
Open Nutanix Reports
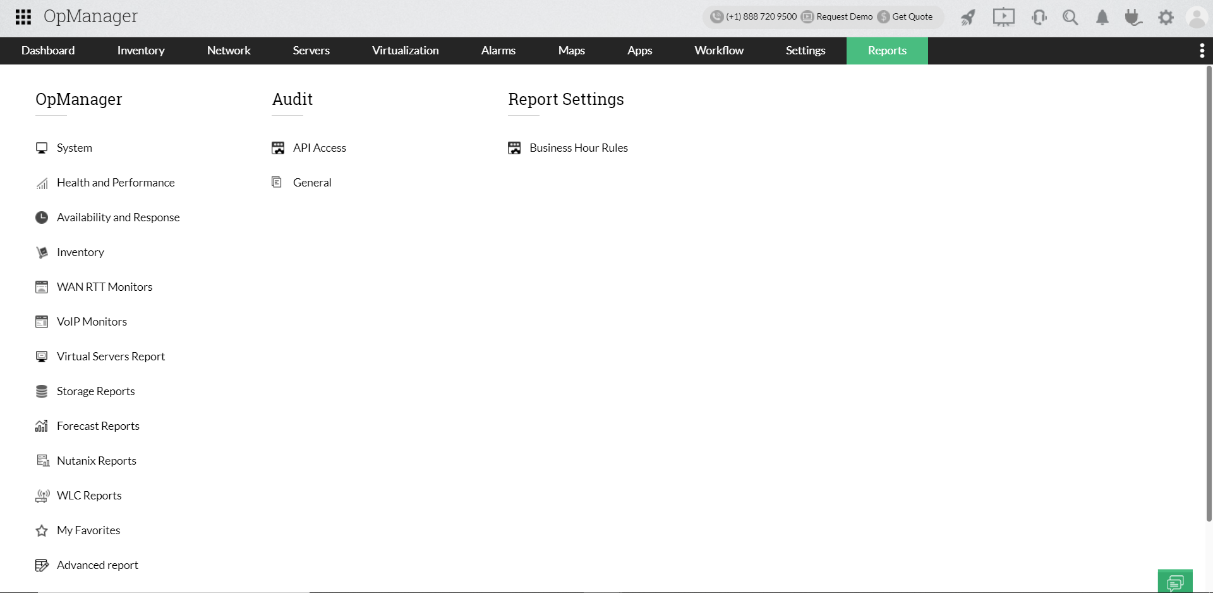(97, 461)
